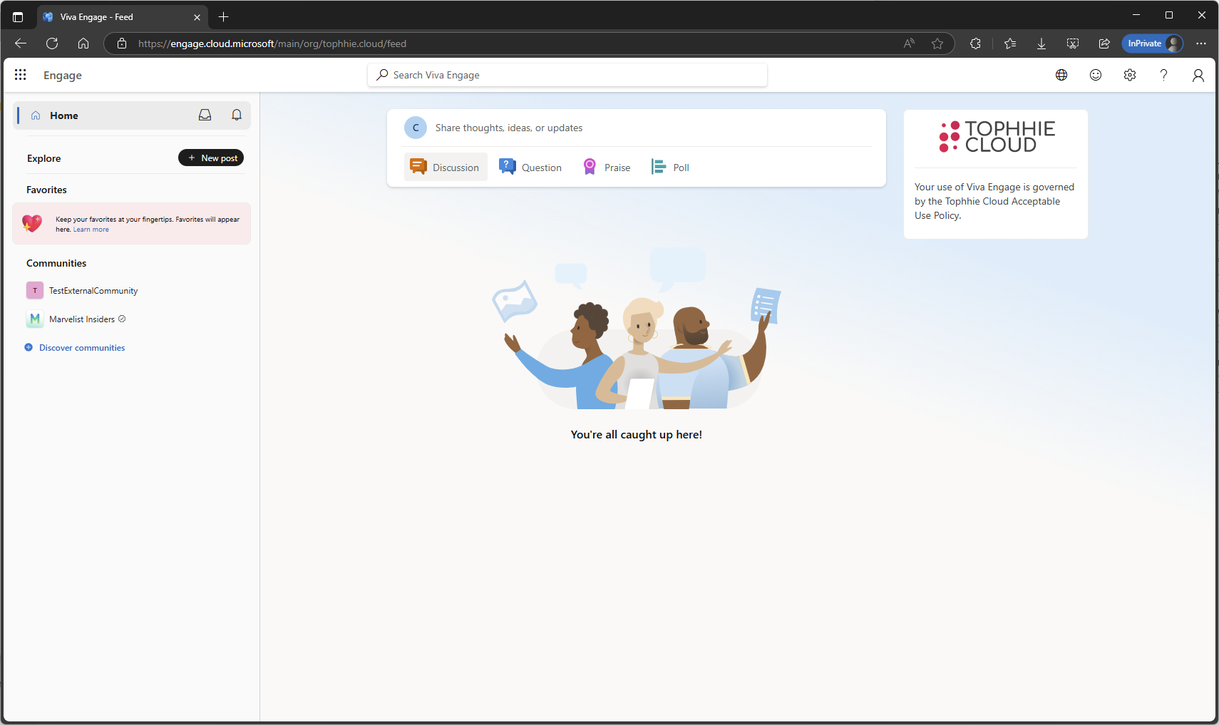This screenshot has height=725, width=1219.
Task: Click the New post button
Action: (x=211, y=158)
